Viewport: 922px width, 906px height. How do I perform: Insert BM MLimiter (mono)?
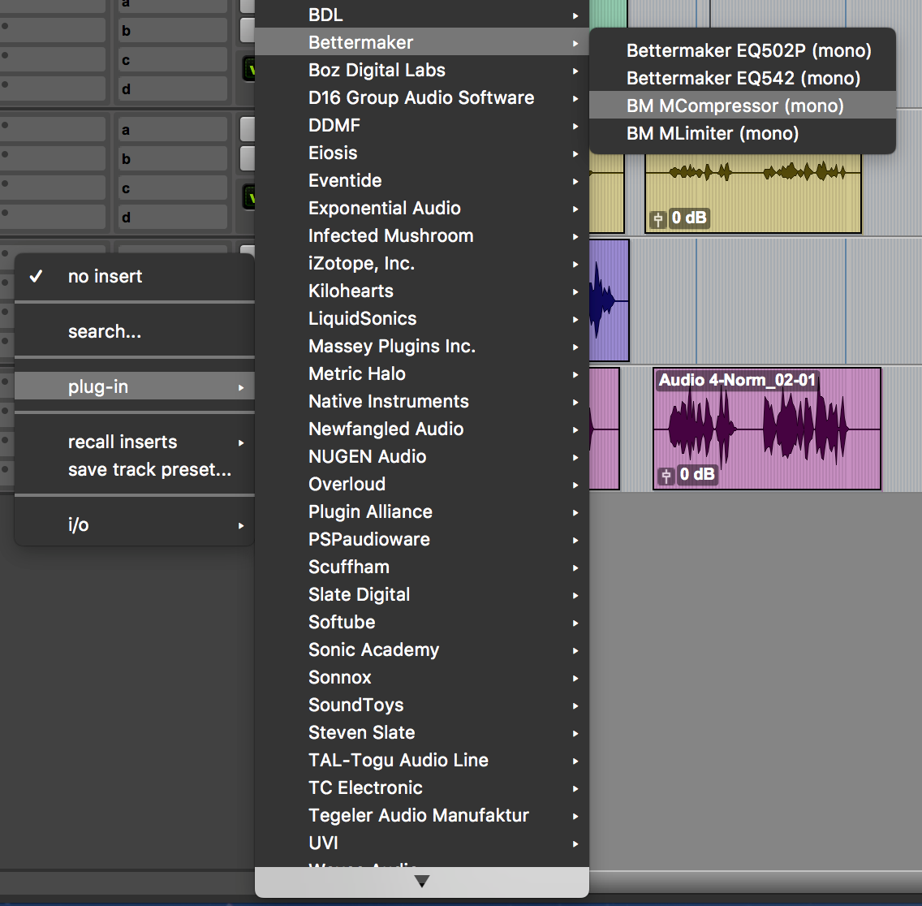(x=743, y=134)
